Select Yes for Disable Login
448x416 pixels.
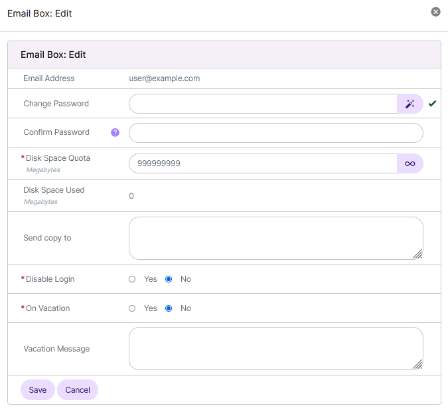coord(132,279)
